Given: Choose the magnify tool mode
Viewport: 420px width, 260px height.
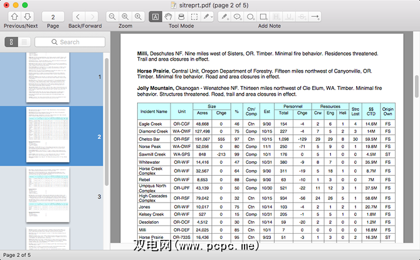Looking at the screenshot, I should [x=182, y=16].
